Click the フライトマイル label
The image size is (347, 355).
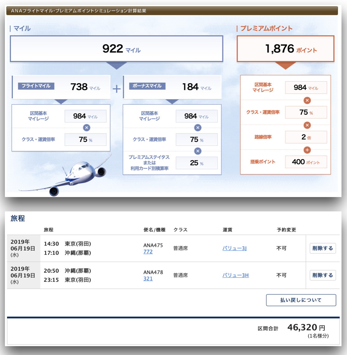(x=36, y=86)
